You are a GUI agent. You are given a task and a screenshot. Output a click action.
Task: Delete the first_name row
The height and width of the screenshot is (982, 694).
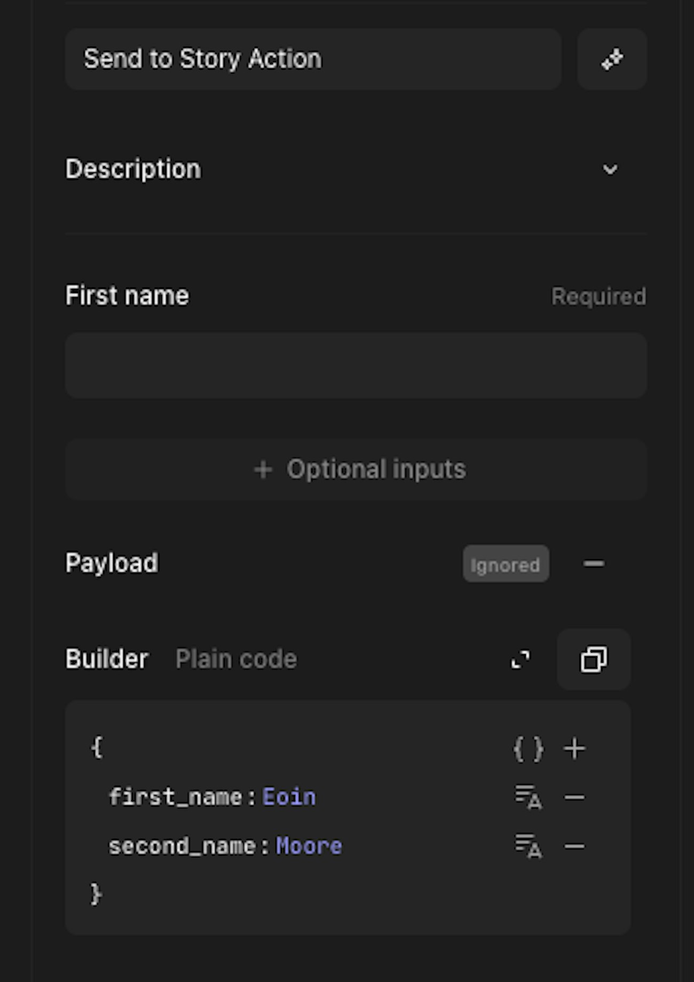tap(574, 798)
